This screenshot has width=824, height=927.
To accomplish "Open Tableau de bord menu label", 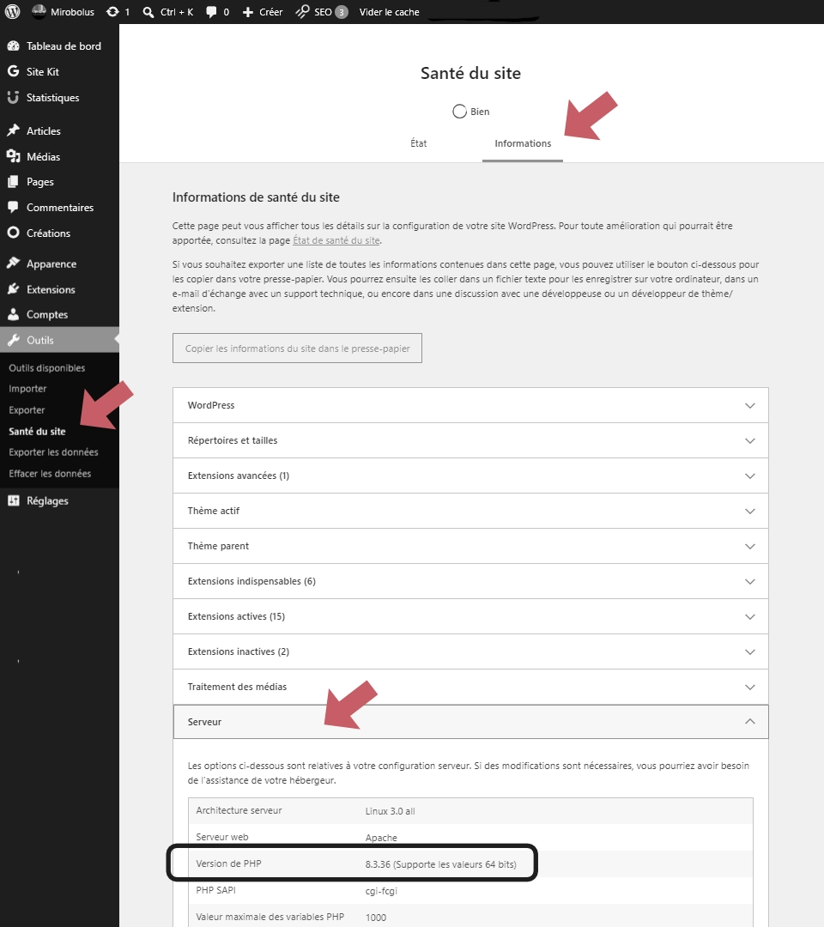I will [x=64, y=46].
